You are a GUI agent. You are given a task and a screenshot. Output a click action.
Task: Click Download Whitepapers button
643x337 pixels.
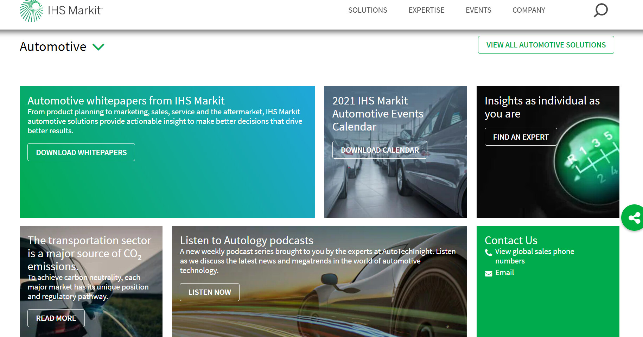(x=81, y=152)
